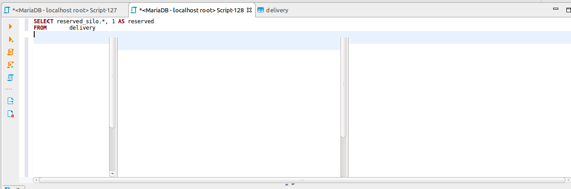Collapse results panel with up arrow

pyautogui.click(x=287, y=185)
